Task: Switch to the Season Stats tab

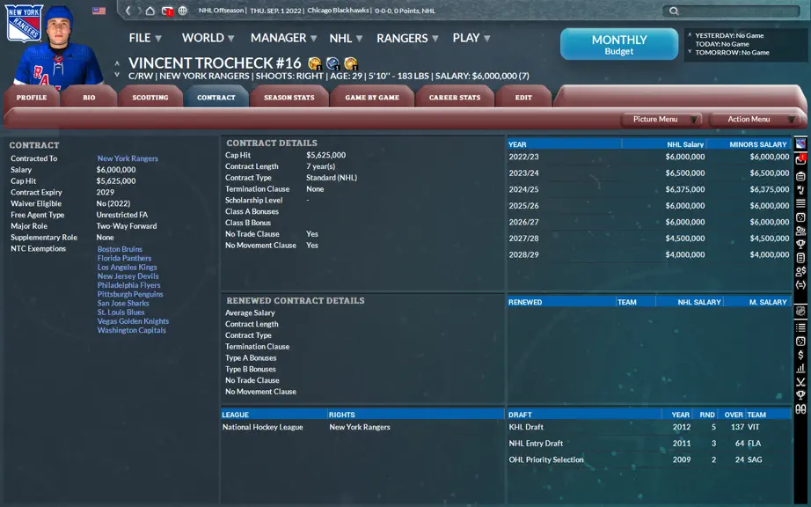Action: 289,97
